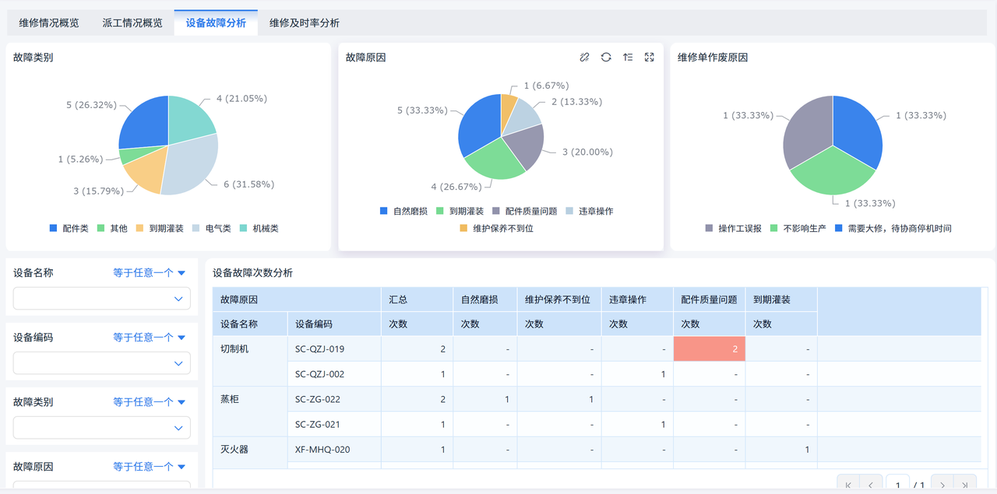Screen dimensions: 997x494
Task: Open 设备名称 value dropdown
Action: 102,299
